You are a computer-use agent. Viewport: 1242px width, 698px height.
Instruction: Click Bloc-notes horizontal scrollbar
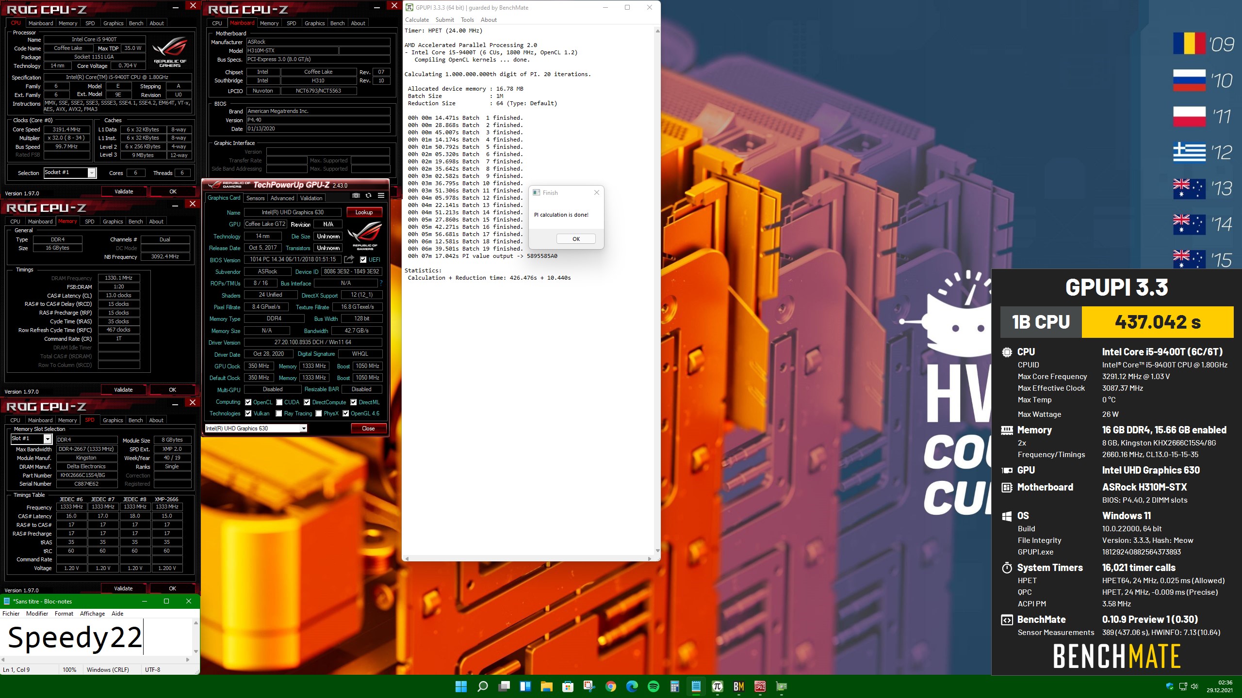point(96,660)
